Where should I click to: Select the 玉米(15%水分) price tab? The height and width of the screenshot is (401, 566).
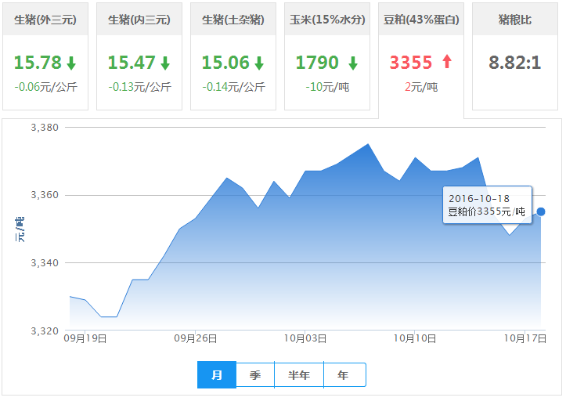click(327, 56)
